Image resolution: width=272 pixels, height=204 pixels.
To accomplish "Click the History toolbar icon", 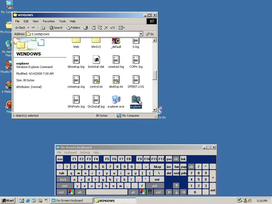I will pyautogui.click(x=86, y=28).
